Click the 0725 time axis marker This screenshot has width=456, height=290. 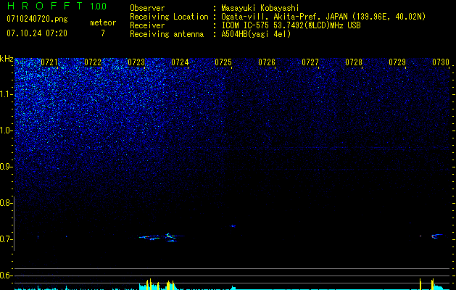pyautogui.click(x=223, y=62)
